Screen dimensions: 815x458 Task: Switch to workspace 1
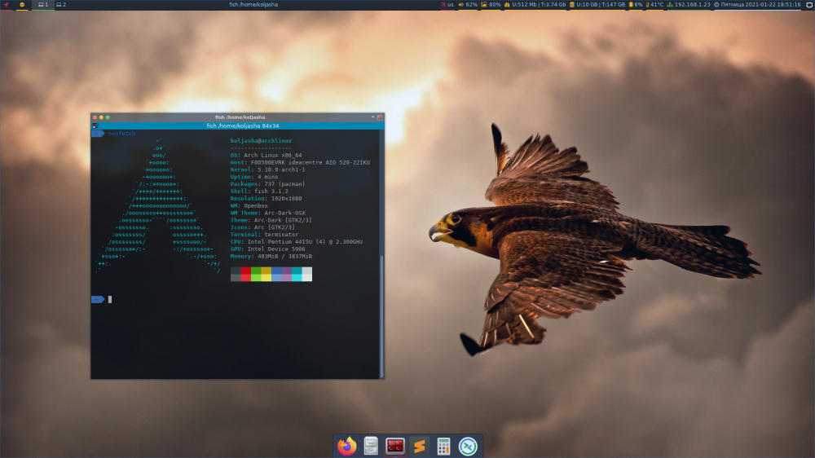(43, 5)
